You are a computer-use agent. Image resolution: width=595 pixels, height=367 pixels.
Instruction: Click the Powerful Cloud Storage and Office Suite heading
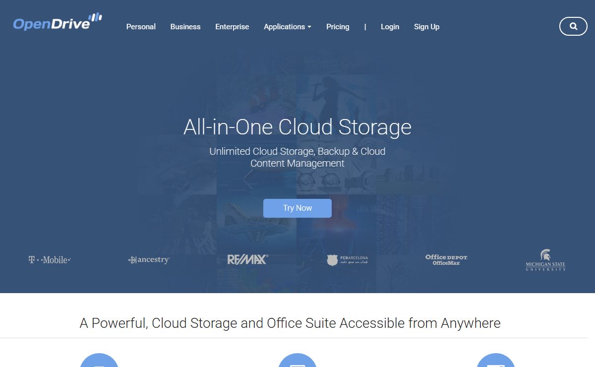290,323
